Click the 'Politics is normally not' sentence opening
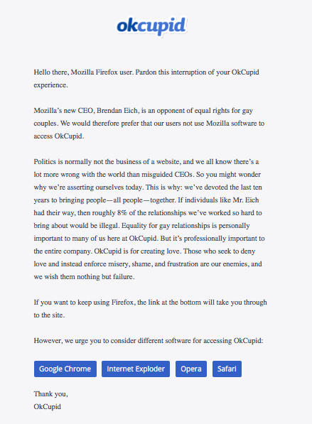 tap(68, 162)
